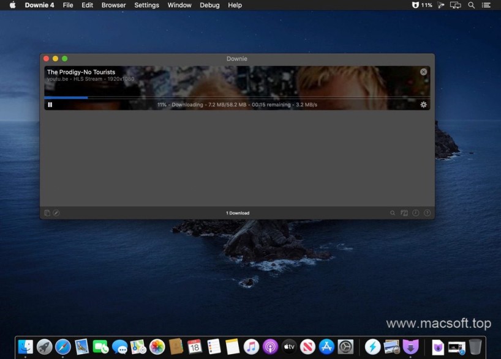Open the Browser menu

click(x=113, y=5)
